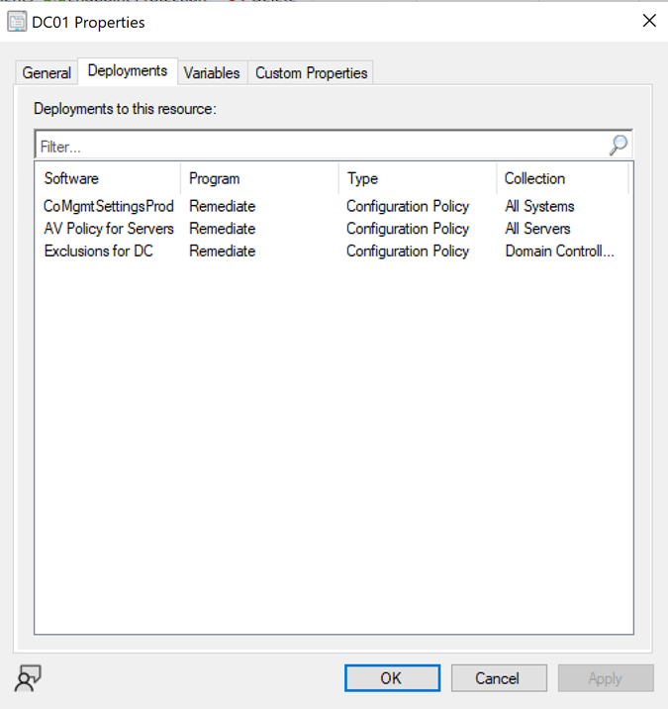The width and height of the screenshot is (668, 709).
Task: Open the feedback icon at bottom left
Action: (28, 677)
